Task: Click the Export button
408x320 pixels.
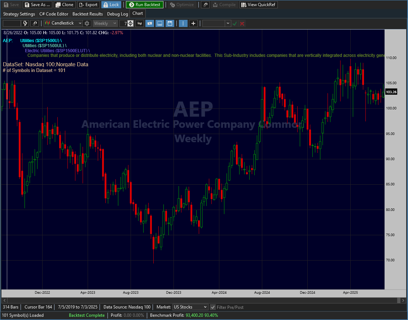Action: click(88, 5)
